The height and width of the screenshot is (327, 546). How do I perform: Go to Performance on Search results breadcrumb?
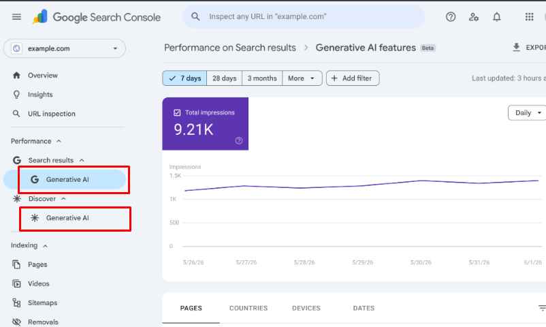[x=230, y=48]
